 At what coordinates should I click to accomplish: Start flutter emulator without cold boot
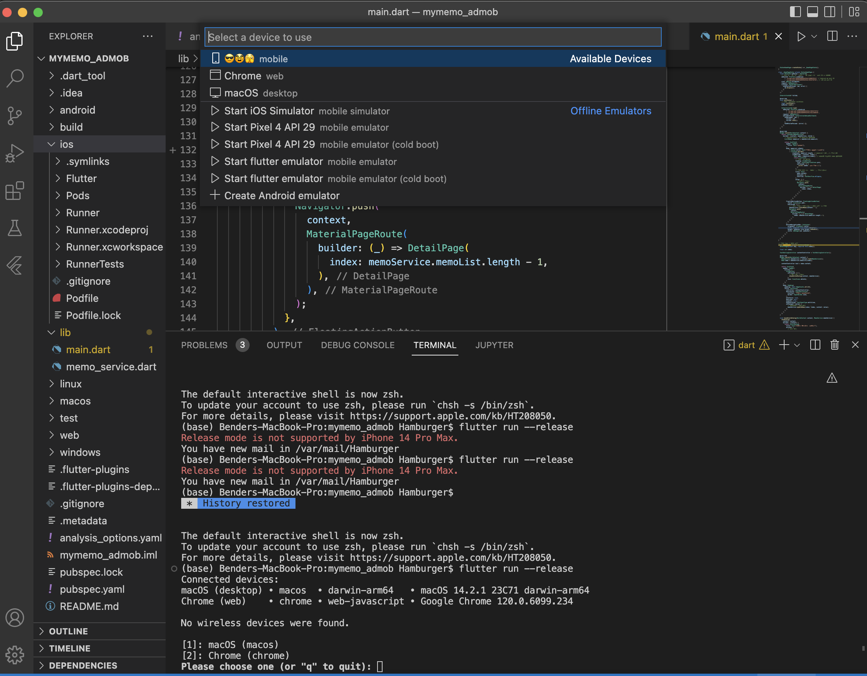[x=433, y=161]
